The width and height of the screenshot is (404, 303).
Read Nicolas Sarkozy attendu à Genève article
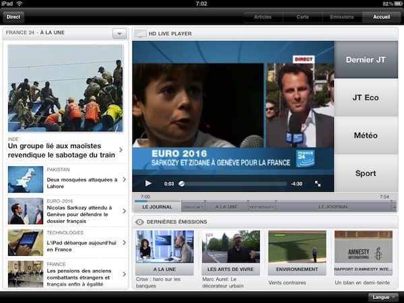79,214
